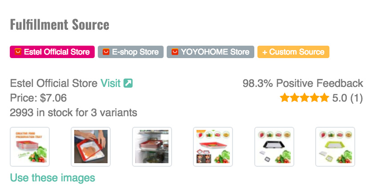
Task: Click the 98.3% Positive Feedback text
Action: [303, 83]
